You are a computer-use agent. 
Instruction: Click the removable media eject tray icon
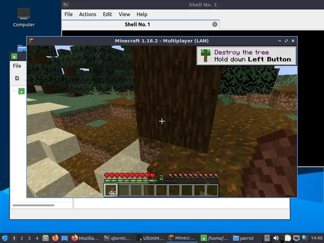pyautogui.click(x=267, y=238)
